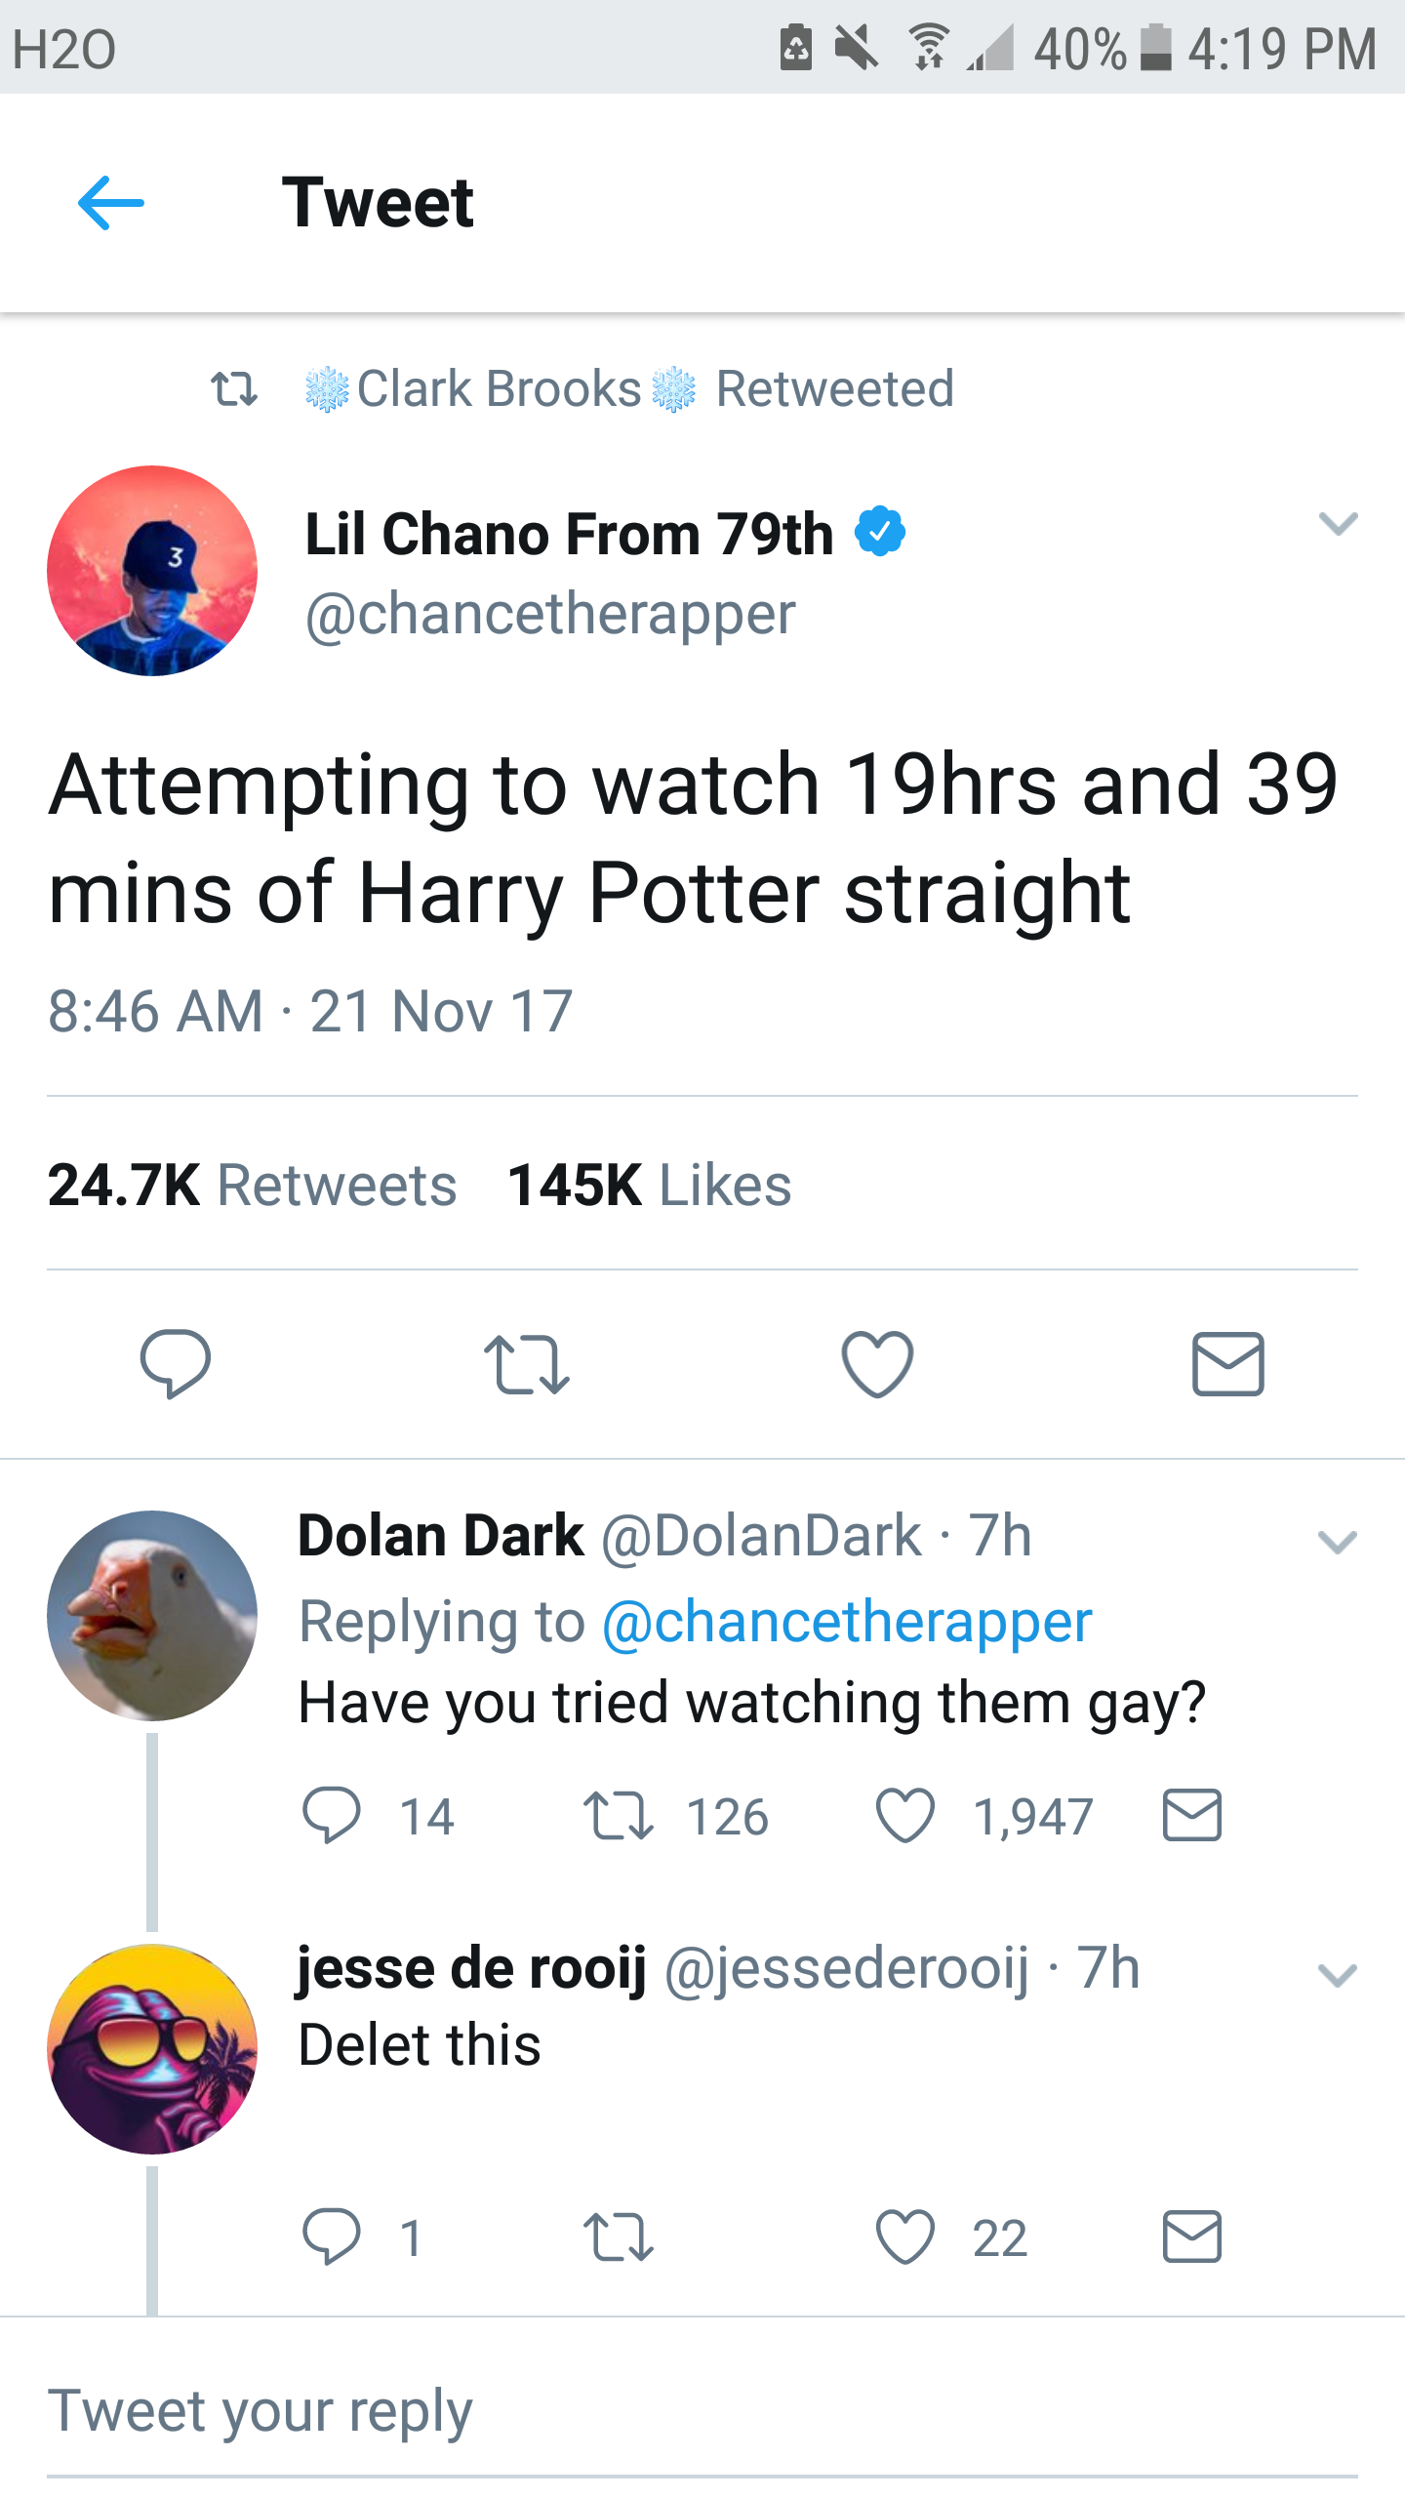Reply to Chance's main tweet
This screenshot has height=2498, width=1405.
click(176, 1363)
